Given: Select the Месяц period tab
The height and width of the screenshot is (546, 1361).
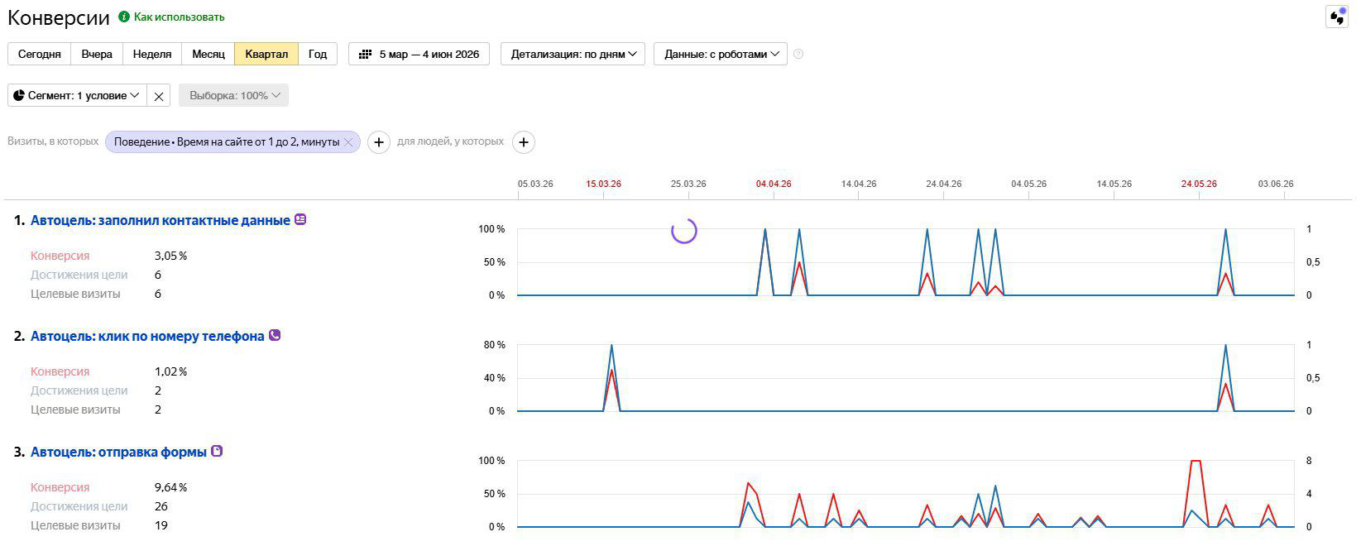Looking at the screenshot, I should pos(208,54).
